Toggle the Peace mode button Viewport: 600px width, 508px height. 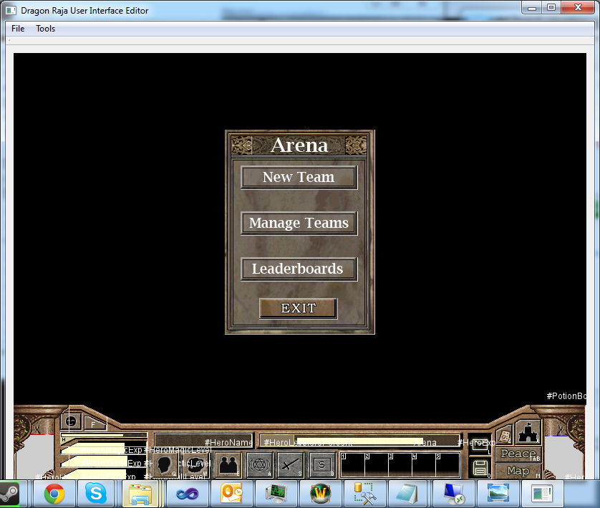518,454
